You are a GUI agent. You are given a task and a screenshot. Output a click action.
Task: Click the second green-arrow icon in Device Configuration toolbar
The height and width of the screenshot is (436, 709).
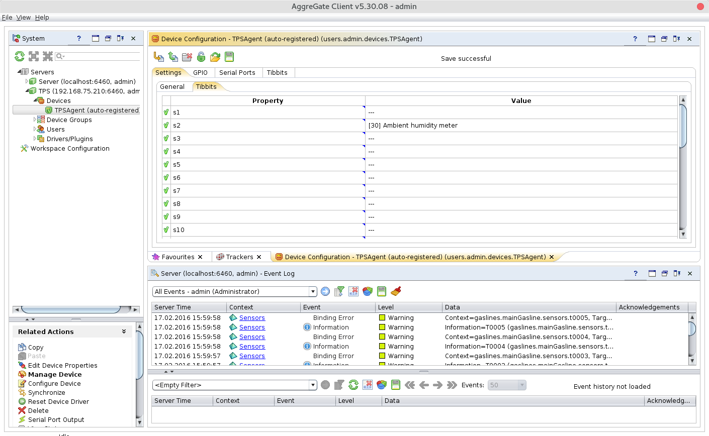coord(173,57)
